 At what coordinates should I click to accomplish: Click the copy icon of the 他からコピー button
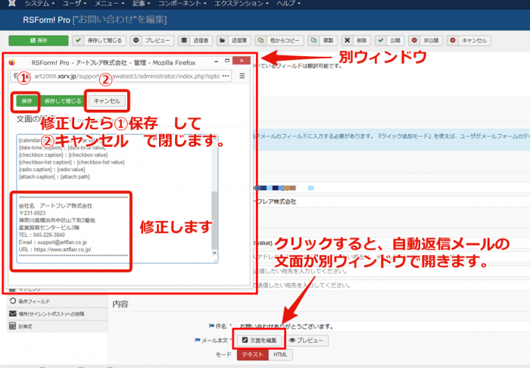click(x=260, y=40)
